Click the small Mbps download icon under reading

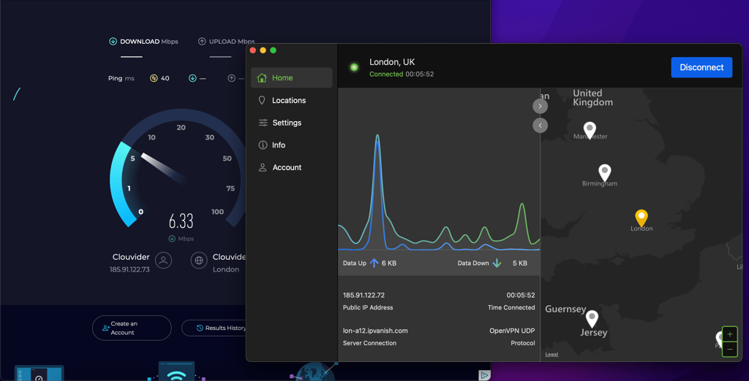click(x=172, y=239)
